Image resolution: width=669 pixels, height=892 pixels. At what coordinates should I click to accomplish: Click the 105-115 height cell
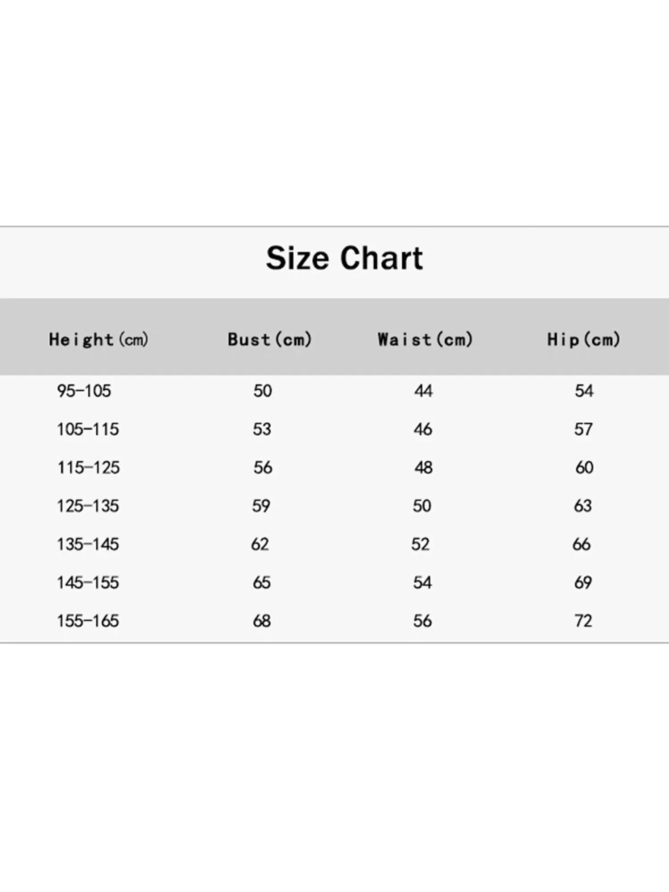point(88,429)
